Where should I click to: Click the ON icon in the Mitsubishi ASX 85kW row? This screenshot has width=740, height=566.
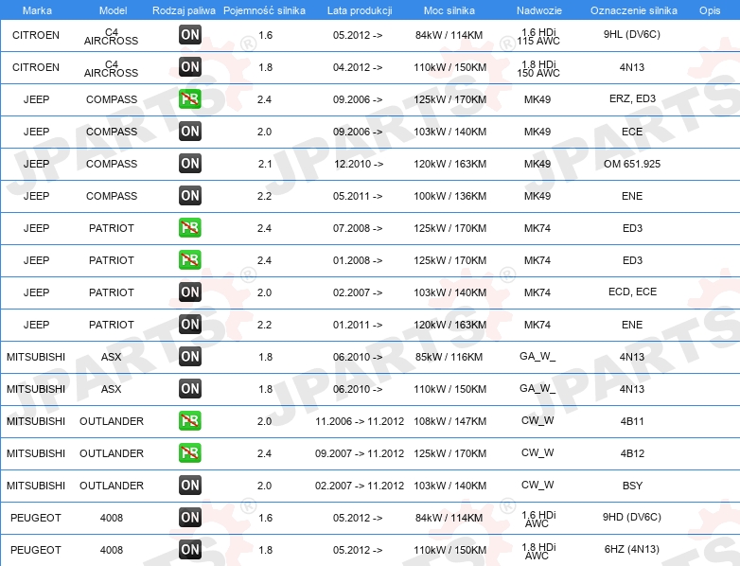(x=190, y=357)
